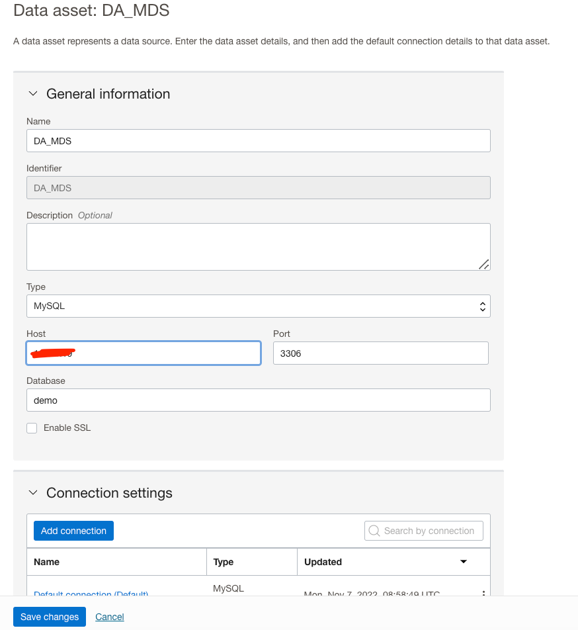Click the search magnifier icon
This screenshot has height=630, width=578.
(x=374, y=531)
